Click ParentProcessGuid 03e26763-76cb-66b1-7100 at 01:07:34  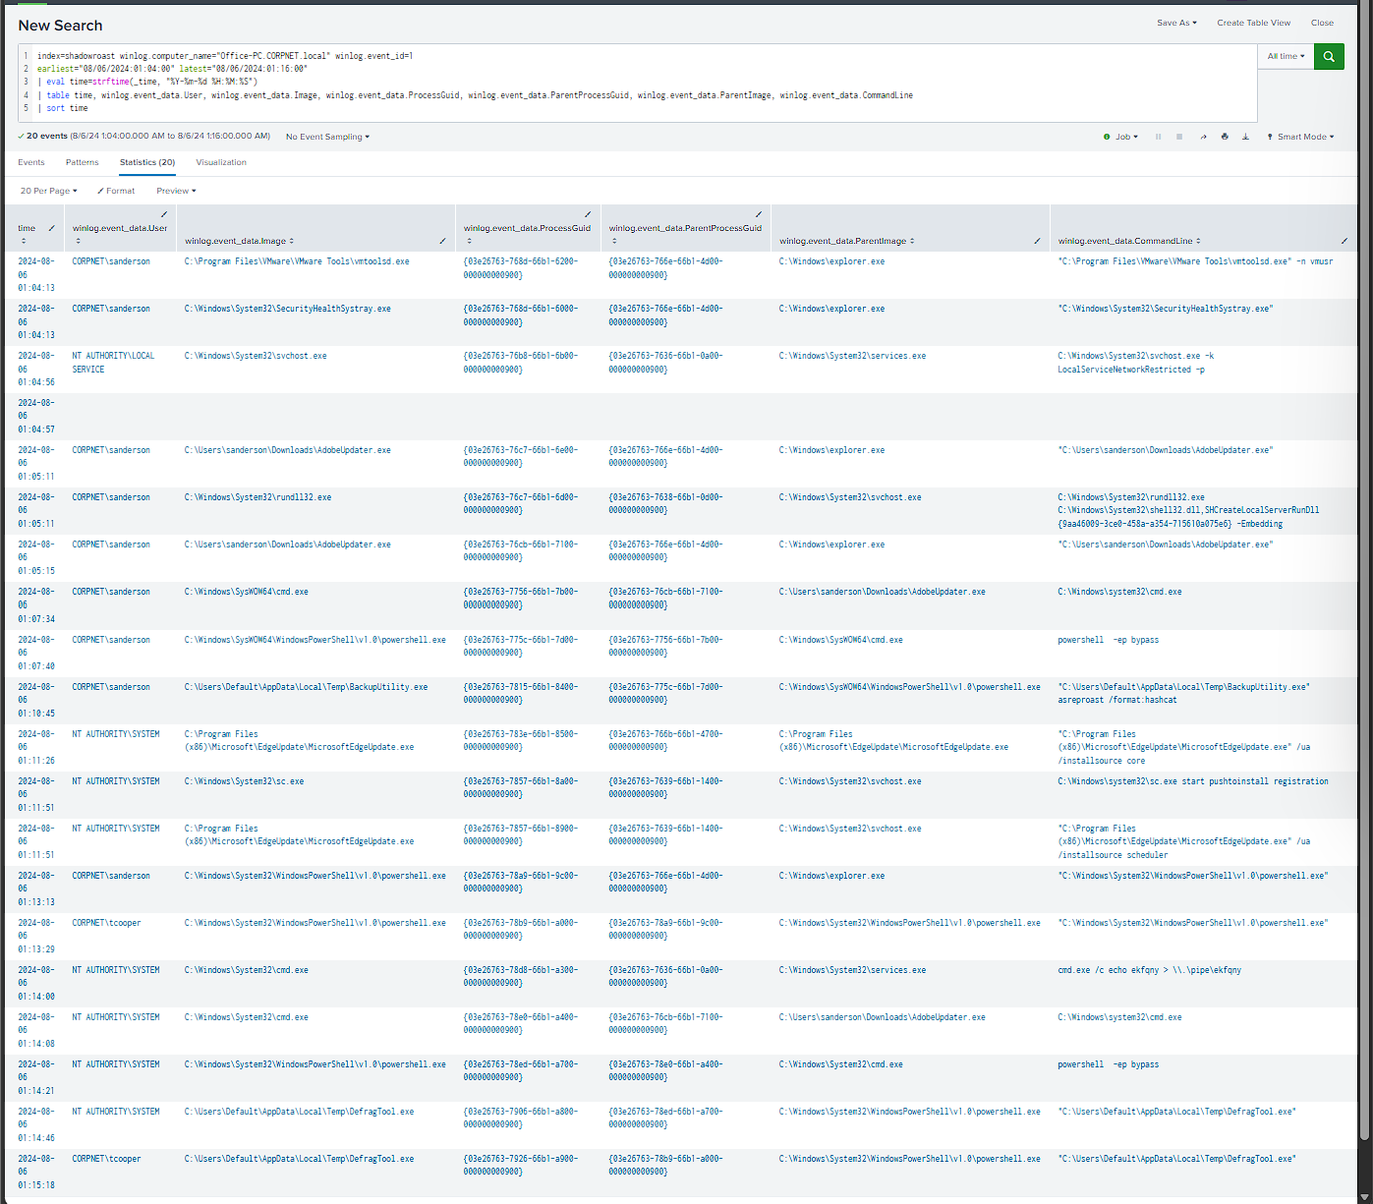pos(665,599)
